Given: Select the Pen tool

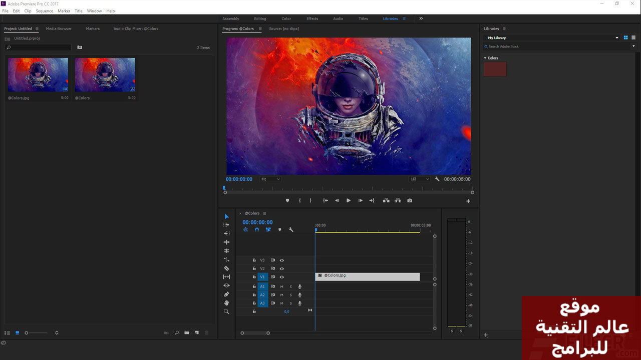Looking at the screenshot, I should click(x=226, y=294).
